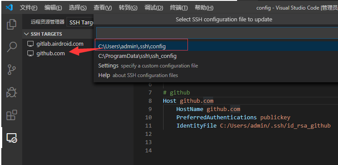Click the PreferredAuthentications publickey line
Viewport: 338px width, 165px height.
tap(233, 118)
